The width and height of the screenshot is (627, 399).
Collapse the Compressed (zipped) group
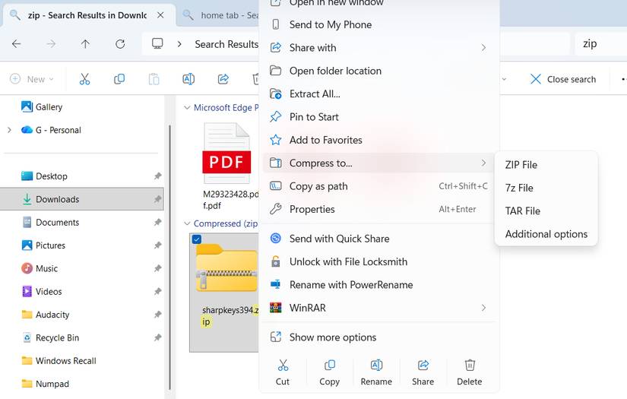[187, 223]
